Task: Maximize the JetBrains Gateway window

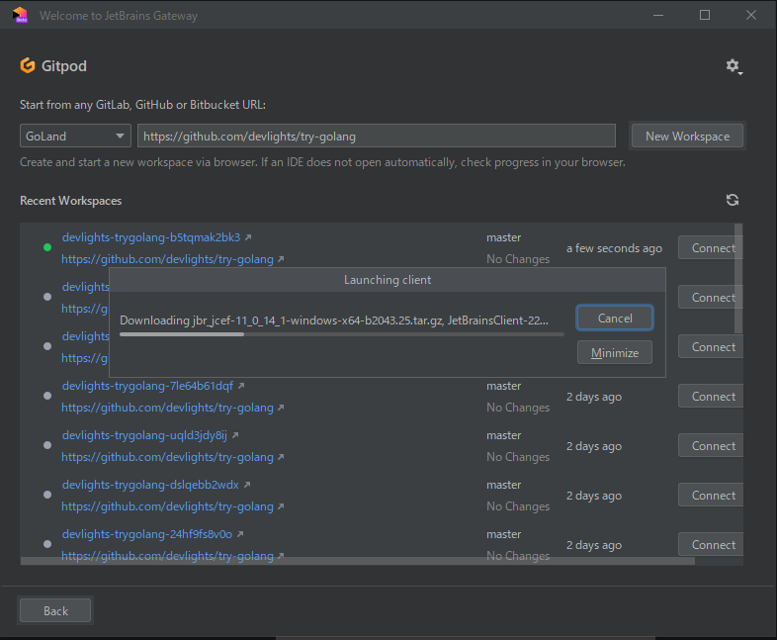Action: click(705, 15)
